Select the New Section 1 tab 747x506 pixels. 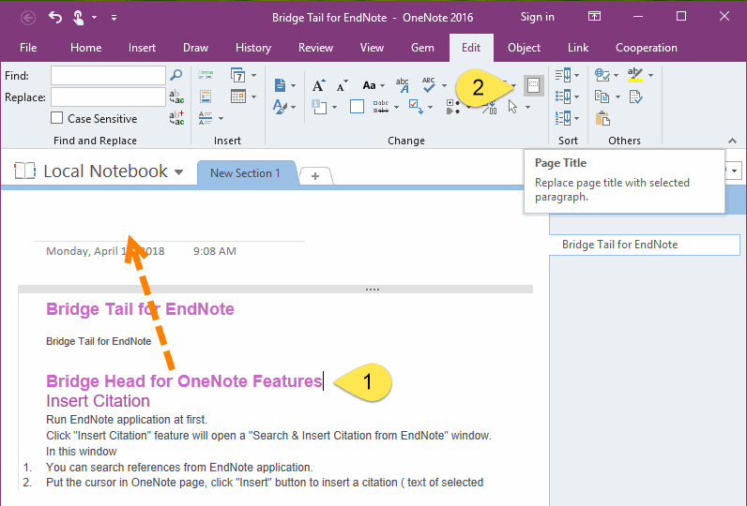click(245, 173)
